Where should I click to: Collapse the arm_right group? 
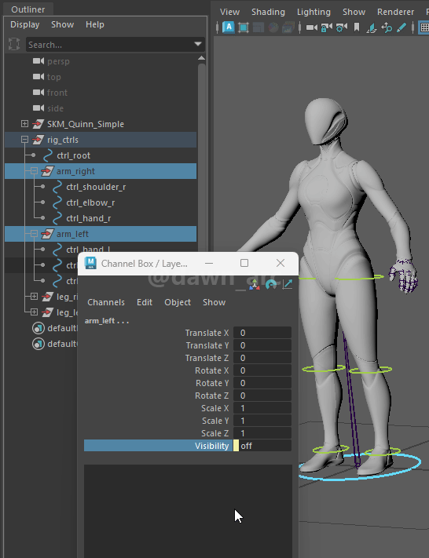(x=34, y=171)
